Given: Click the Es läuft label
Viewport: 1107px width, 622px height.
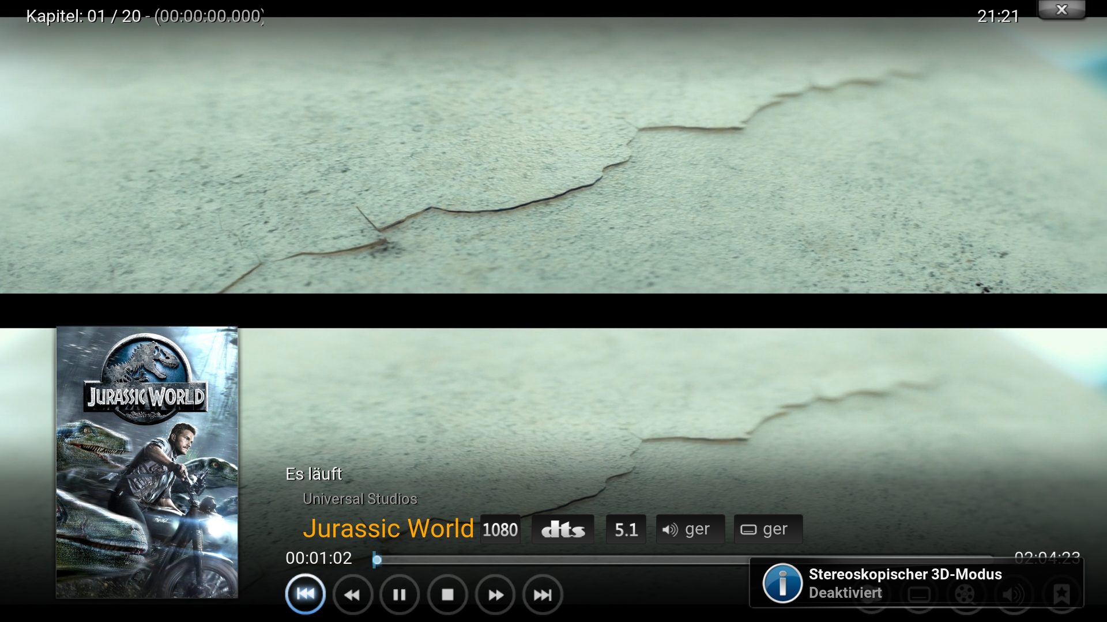Looking at the screenshot, I should pyautogui.click(x=314, y=473).
